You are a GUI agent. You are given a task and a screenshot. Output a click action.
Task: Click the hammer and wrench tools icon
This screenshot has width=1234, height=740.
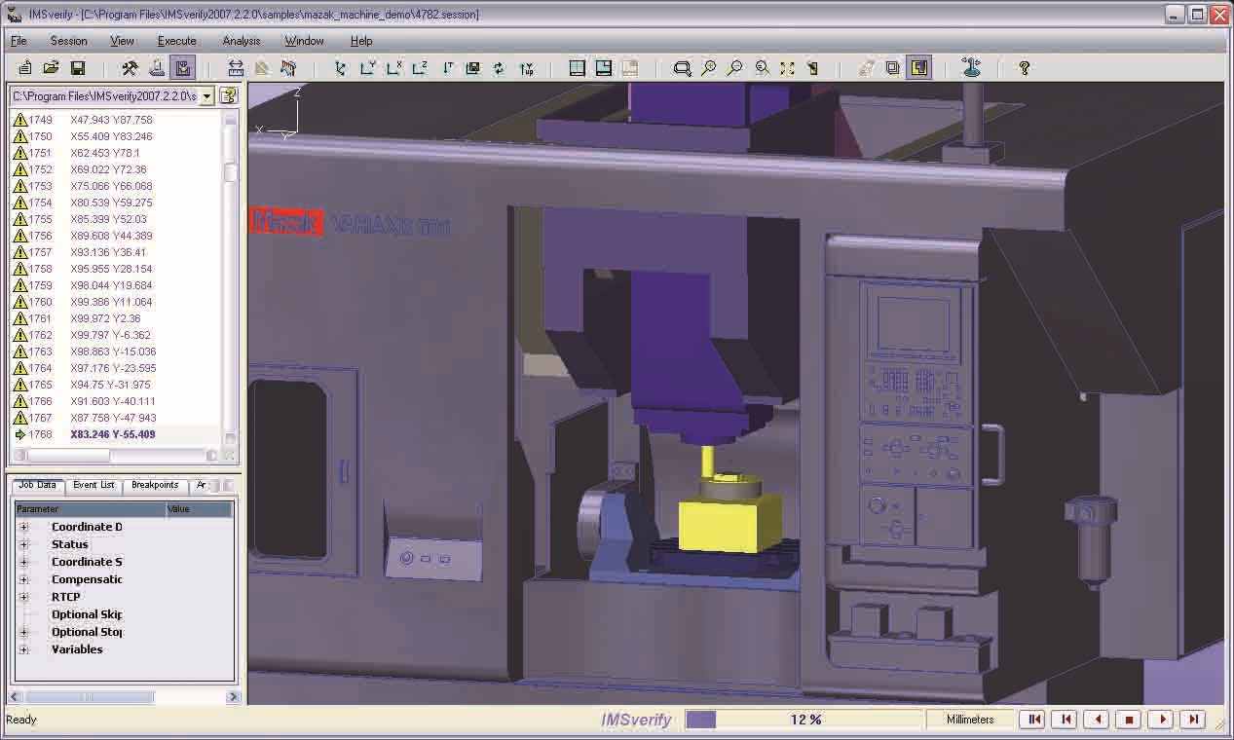tap(130, 68)
